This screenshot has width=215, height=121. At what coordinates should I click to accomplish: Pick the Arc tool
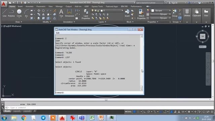click(26, 13)
